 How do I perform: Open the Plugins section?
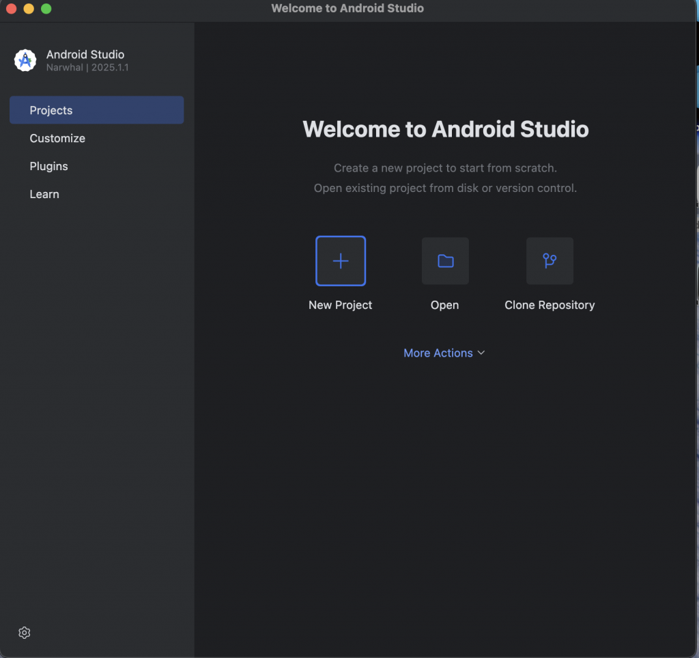pyautogui.click(x=48, y=166)
